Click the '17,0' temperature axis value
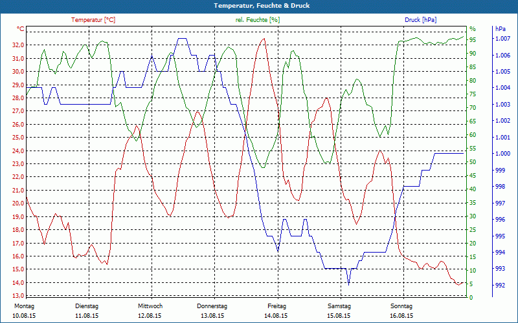518x323 pixels. pyautogui.click(x=19, y=244)
